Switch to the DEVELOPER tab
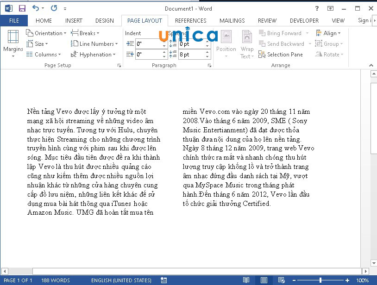The width and height of the screenshot is (377, 285). pos(304,21)
